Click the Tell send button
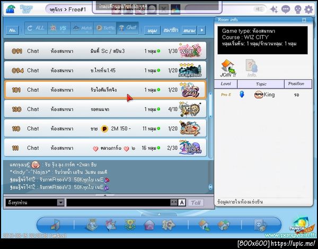 196,203
